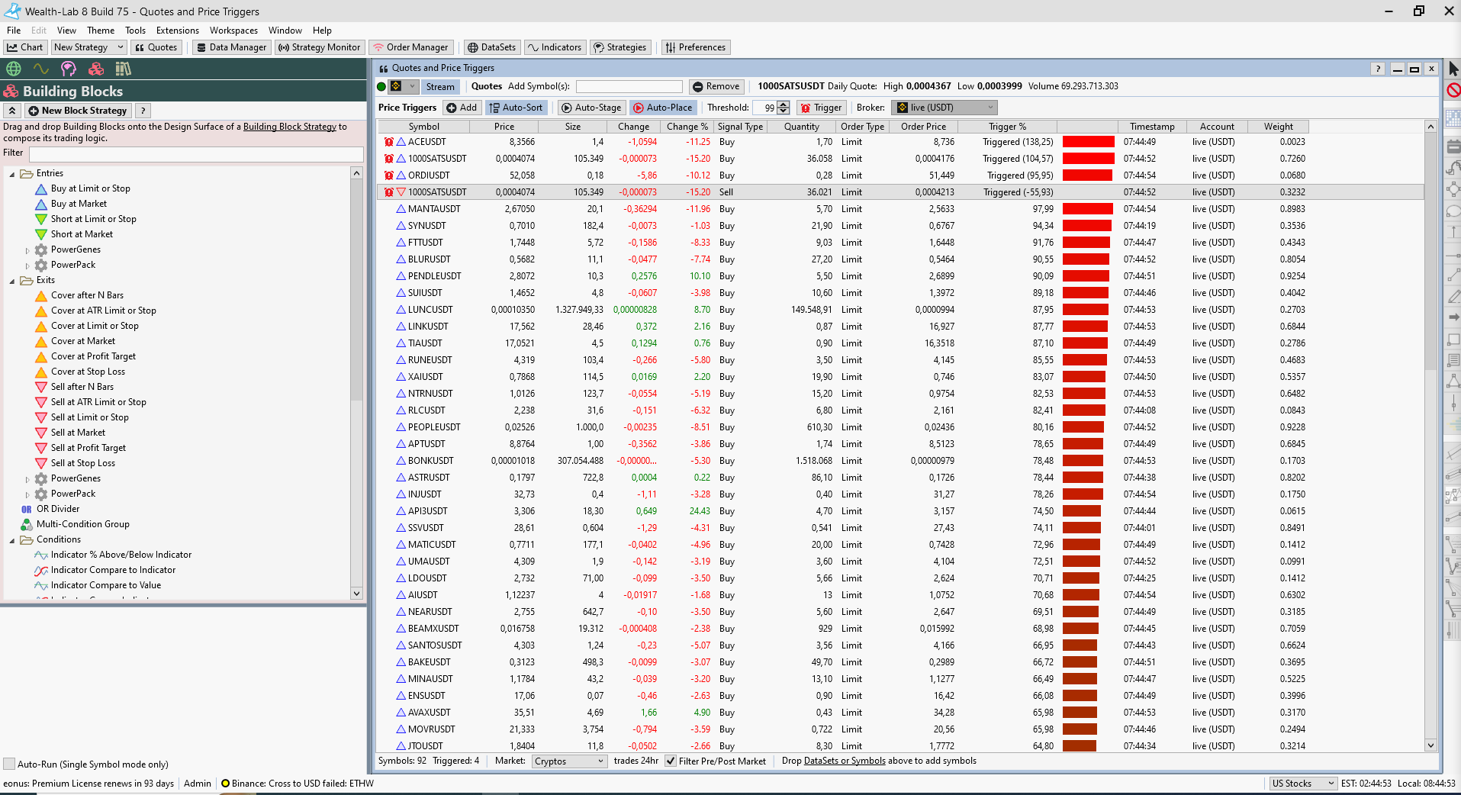The width and height of the screenshot is (1461, 795).
Task: Click the Sell triangle icon on 1000SATSUSDT row
Action: (401, 192)
